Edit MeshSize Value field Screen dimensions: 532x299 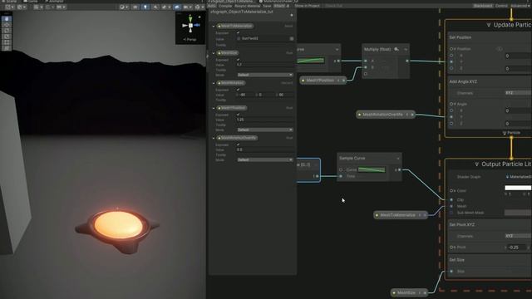[264, 65]
